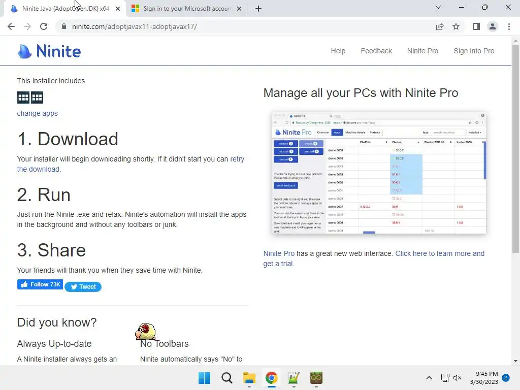This screenshot has height=390, width=520.
Task: Open Ninite Pro link below screenshot
Action: pos(279,254)
